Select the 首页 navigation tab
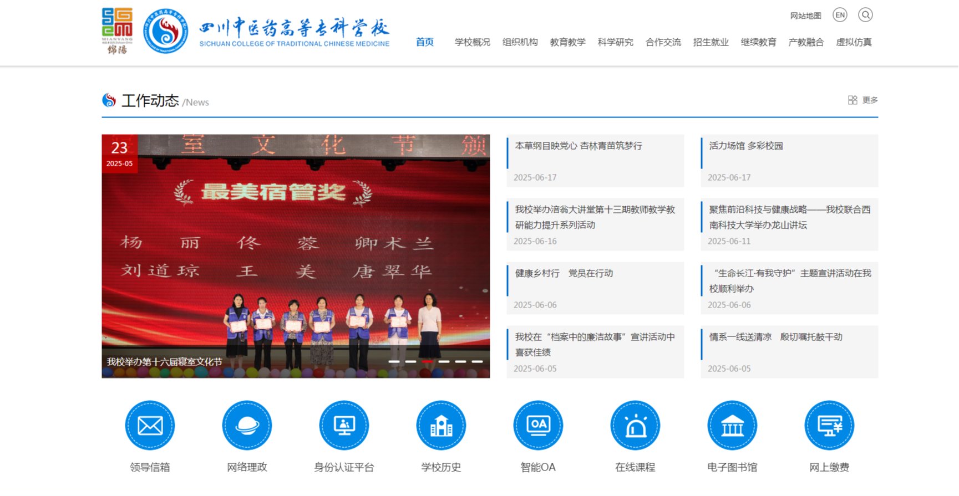This screenshot has height=496, width=959. click(425, 42)
